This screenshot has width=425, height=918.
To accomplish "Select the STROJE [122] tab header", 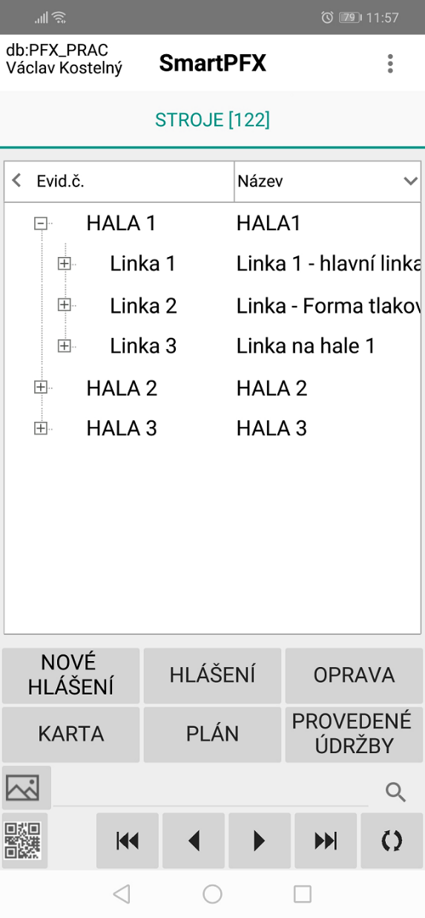I will click(x=212, y=120).
